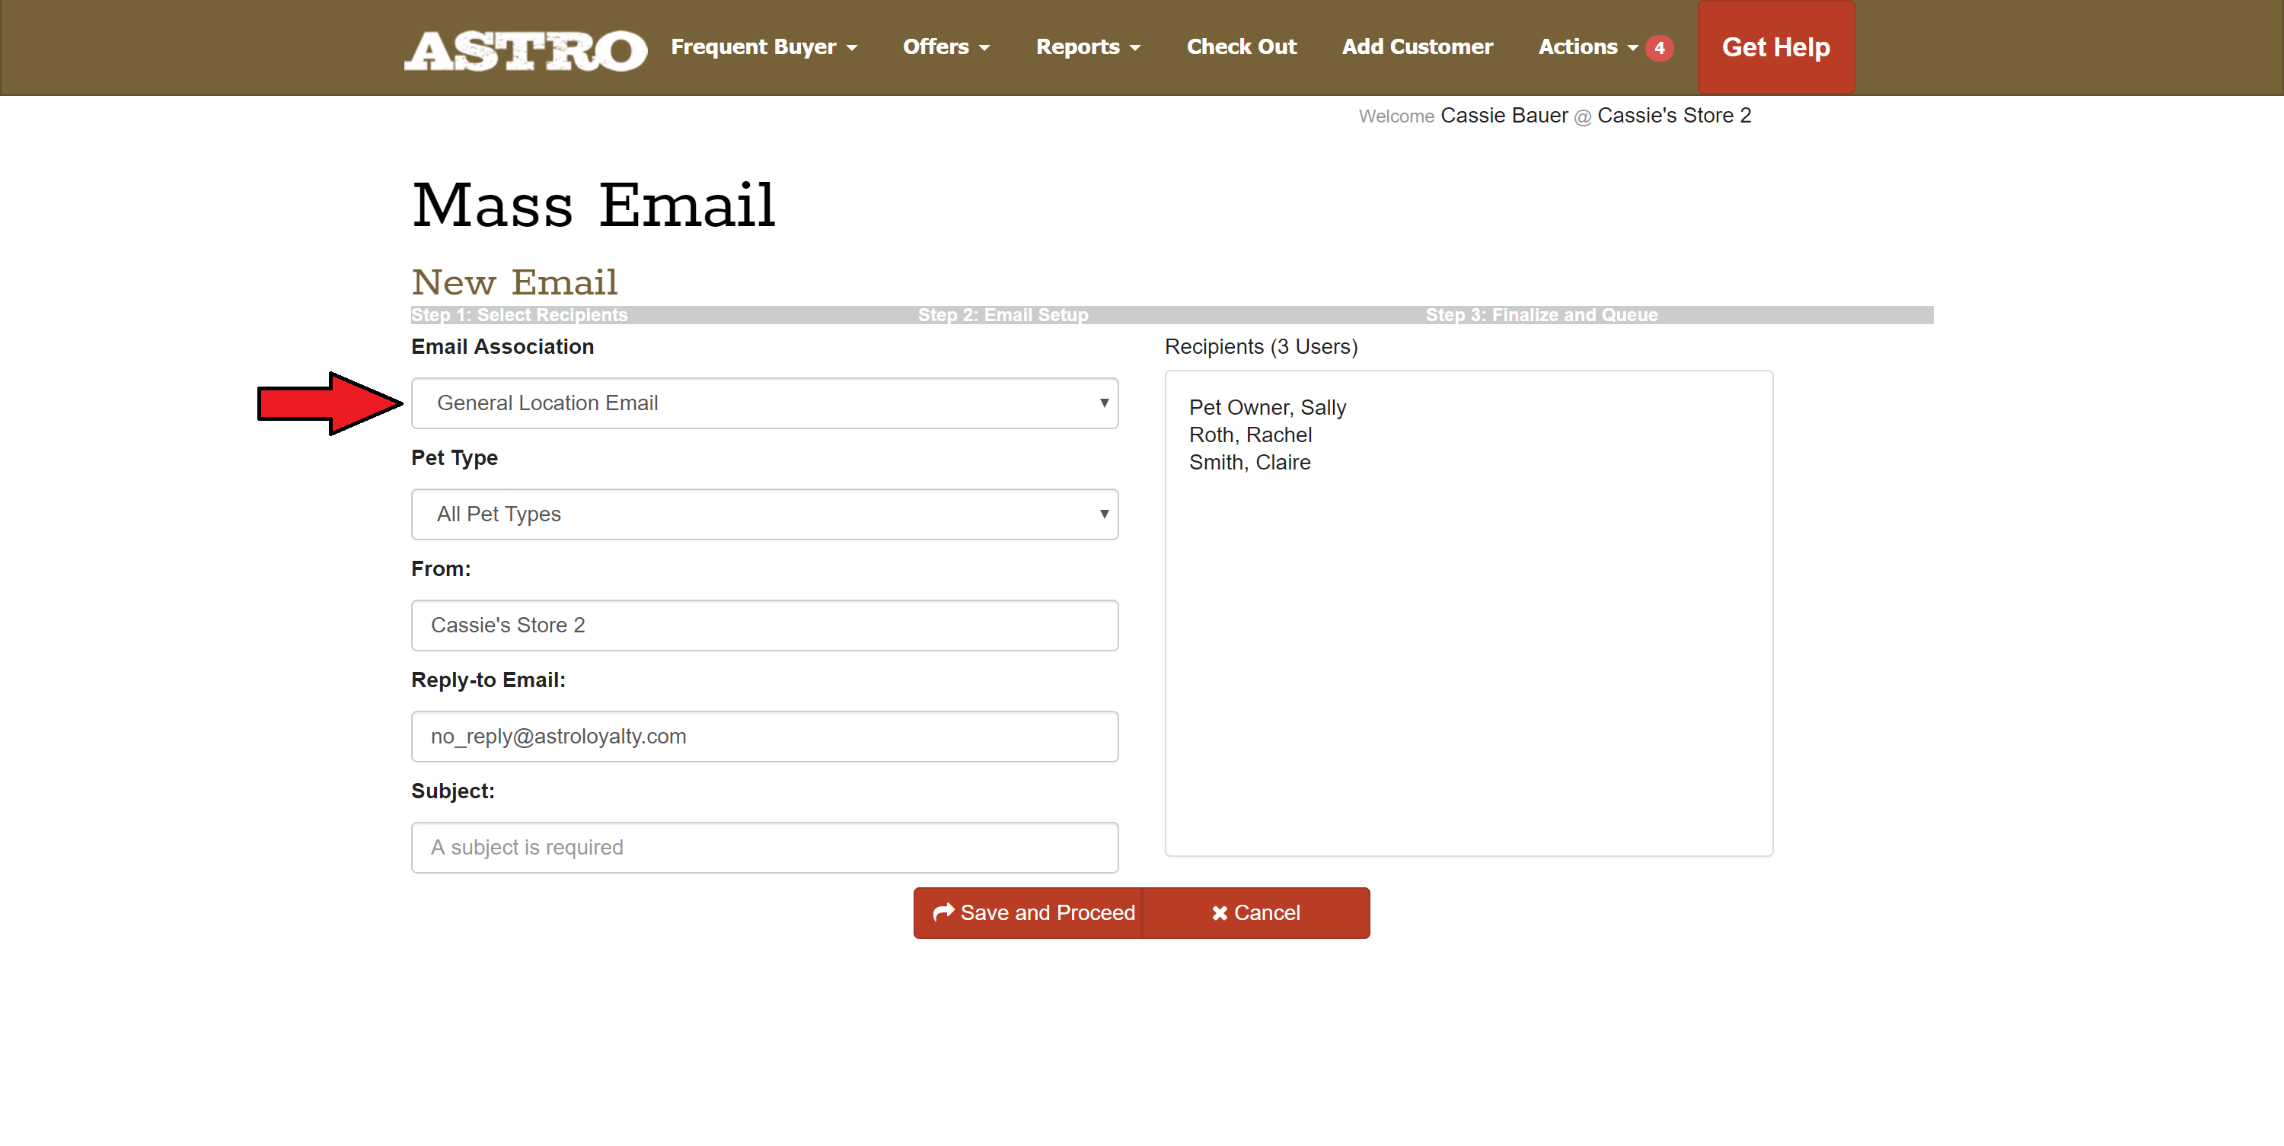Image resolution: width=2284 pixels, height=1146 pixels.
Task: Click into the From field
Action: (x=764, y=625)
